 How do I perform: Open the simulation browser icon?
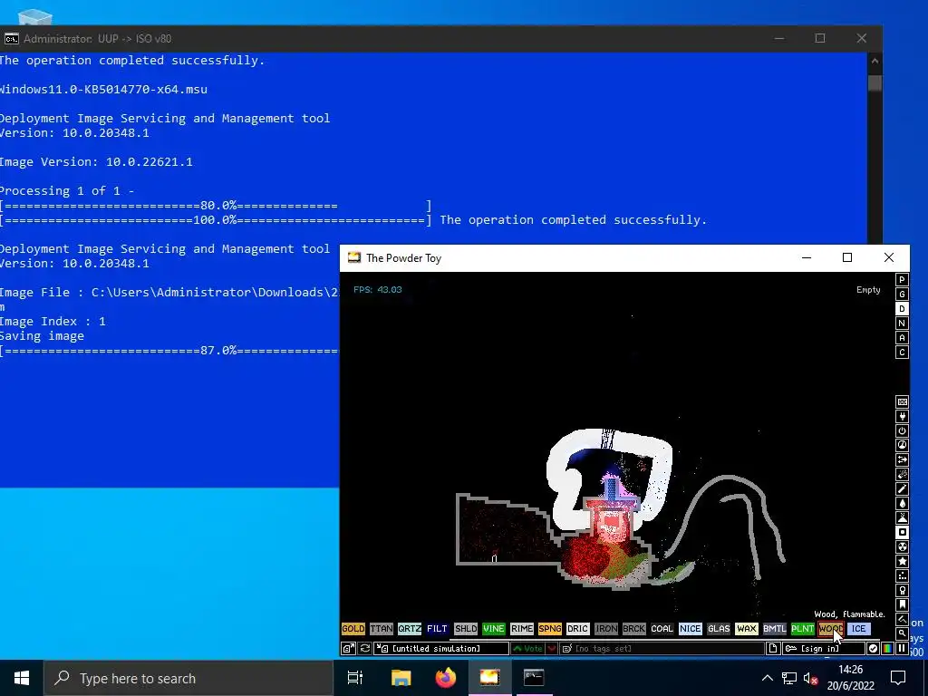(349, 648)
